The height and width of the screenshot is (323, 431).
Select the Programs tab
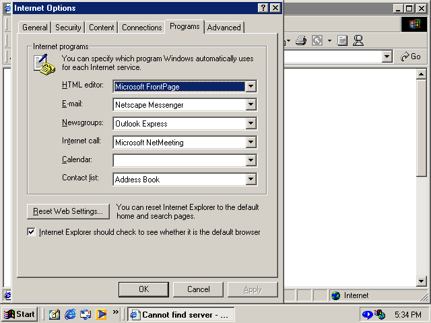click(185, 27)
